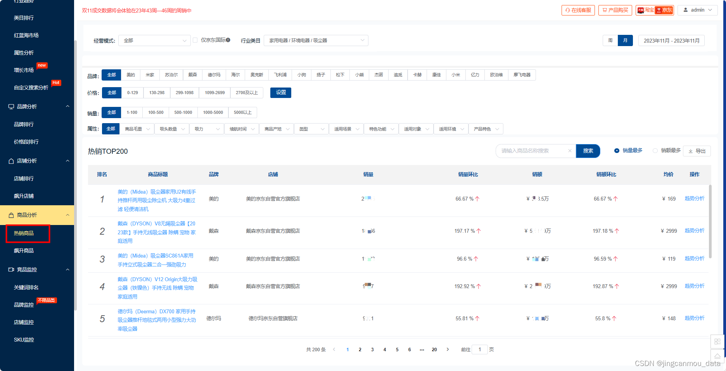Click the 店铺分析 house icon in sidebar
726x371 pixels.
pos(11,161)
